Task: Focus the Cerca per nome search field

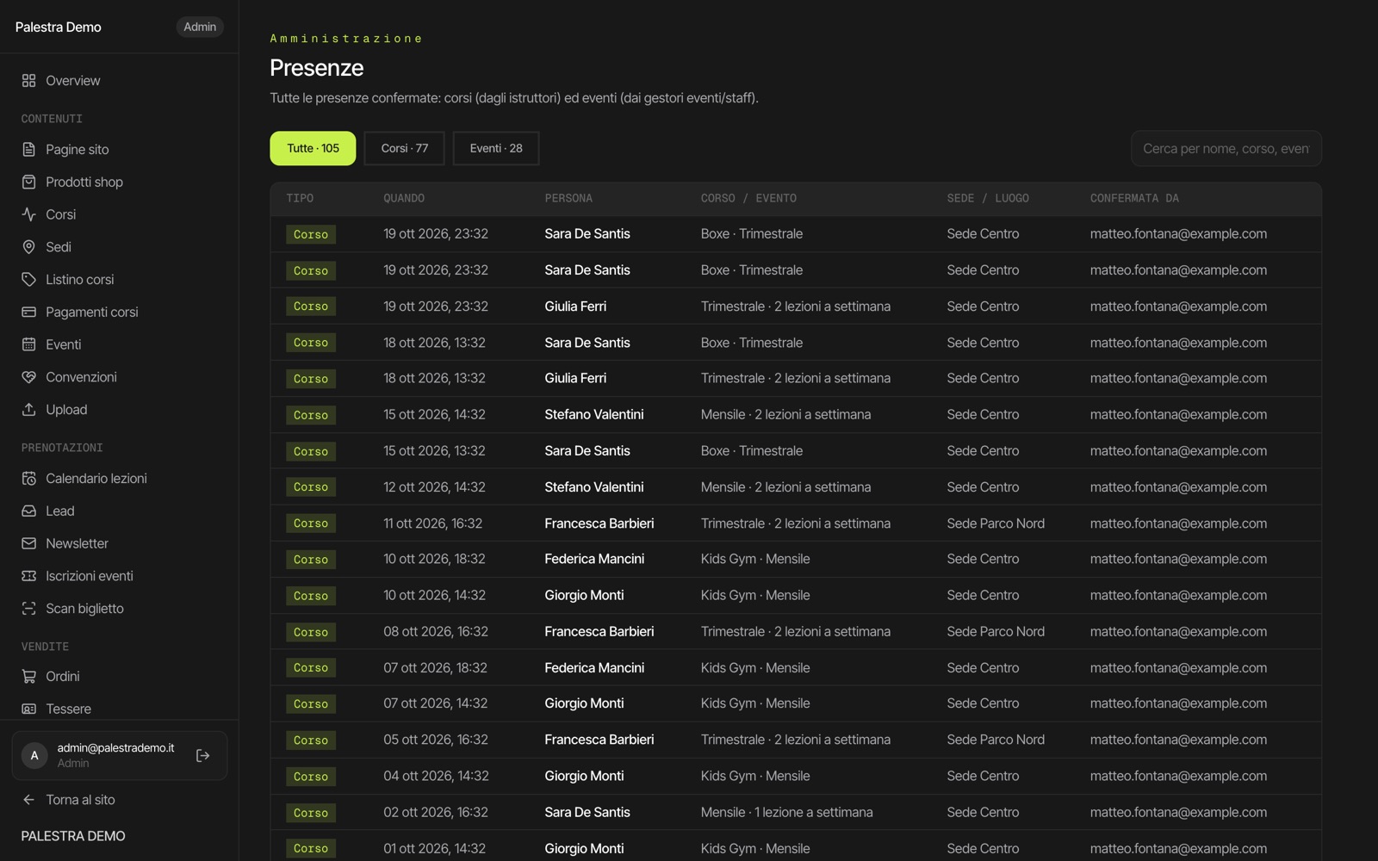Action: tap(1226, 149)
